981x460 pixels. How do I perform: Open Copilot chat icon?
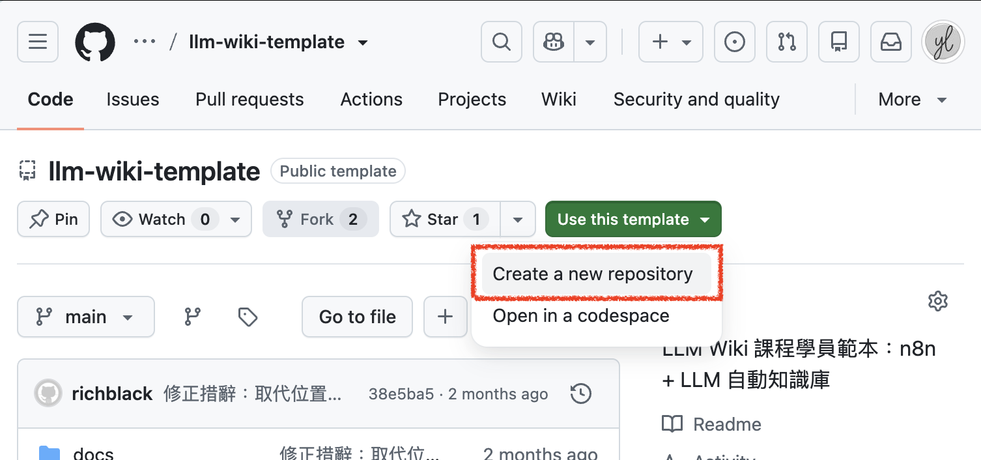(554, 42)
